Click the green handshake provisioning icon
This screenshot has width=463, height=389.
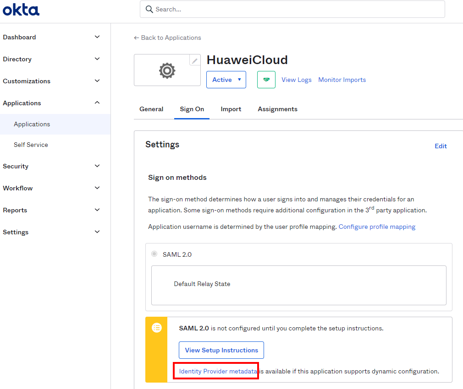pyautogui.click(x=266, y=80)
